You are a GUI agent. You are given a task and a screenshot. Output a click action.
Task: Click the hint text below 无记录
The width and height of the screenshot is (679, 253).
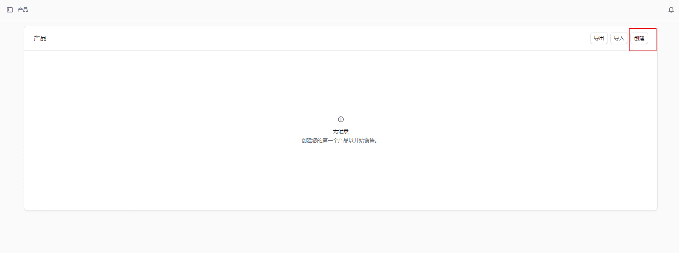(339, 140)
